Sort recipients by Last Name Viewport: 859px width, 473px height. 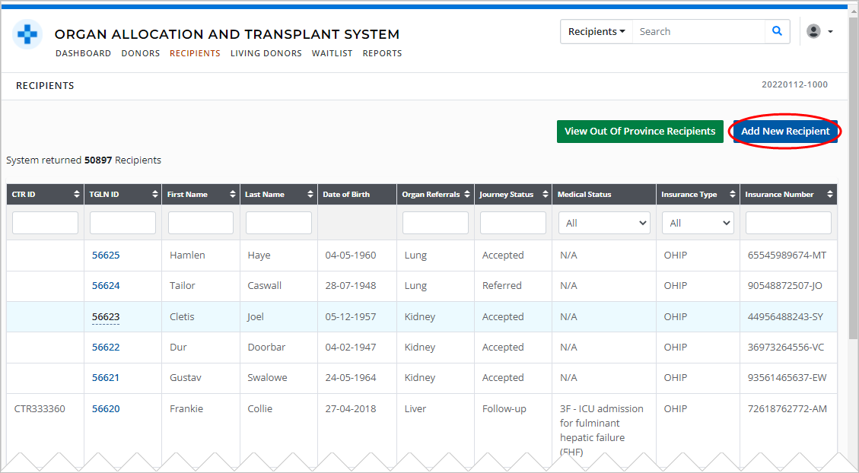(309, 194)
